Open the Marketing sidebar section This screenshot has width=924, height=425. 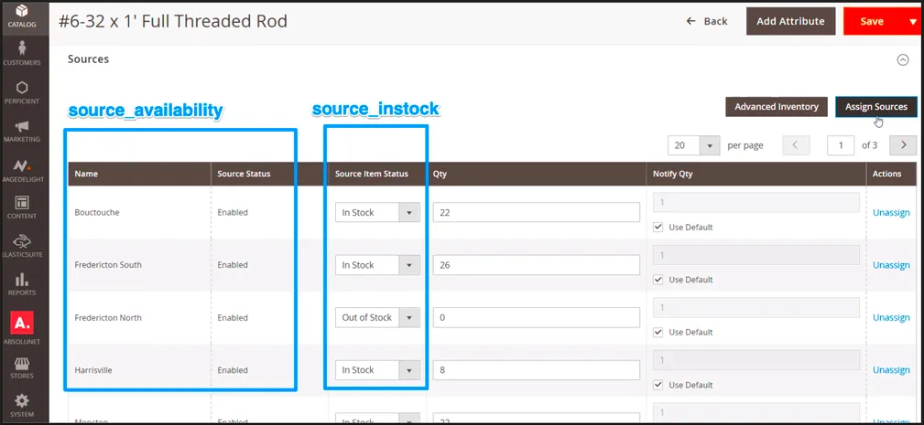22,131
